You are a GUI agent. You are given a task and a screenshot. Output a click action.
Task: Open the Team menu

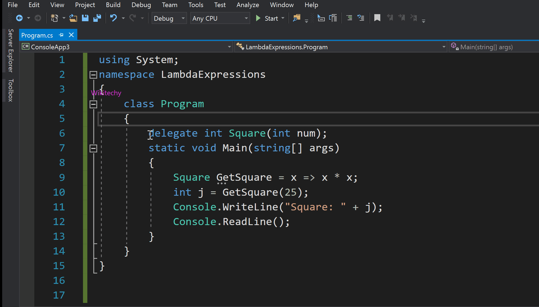tap(170, 5)
